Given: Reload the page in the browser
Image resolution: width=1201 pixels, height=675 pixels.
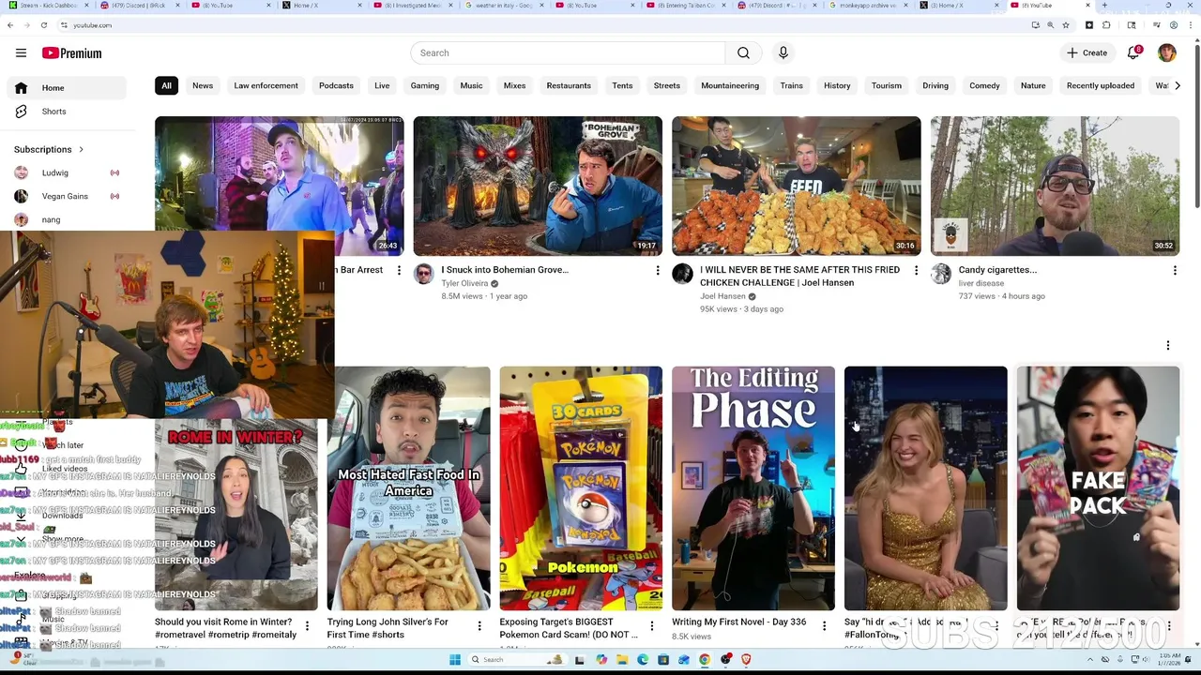Looking at the screenshot, I should (x=43, y=25).
